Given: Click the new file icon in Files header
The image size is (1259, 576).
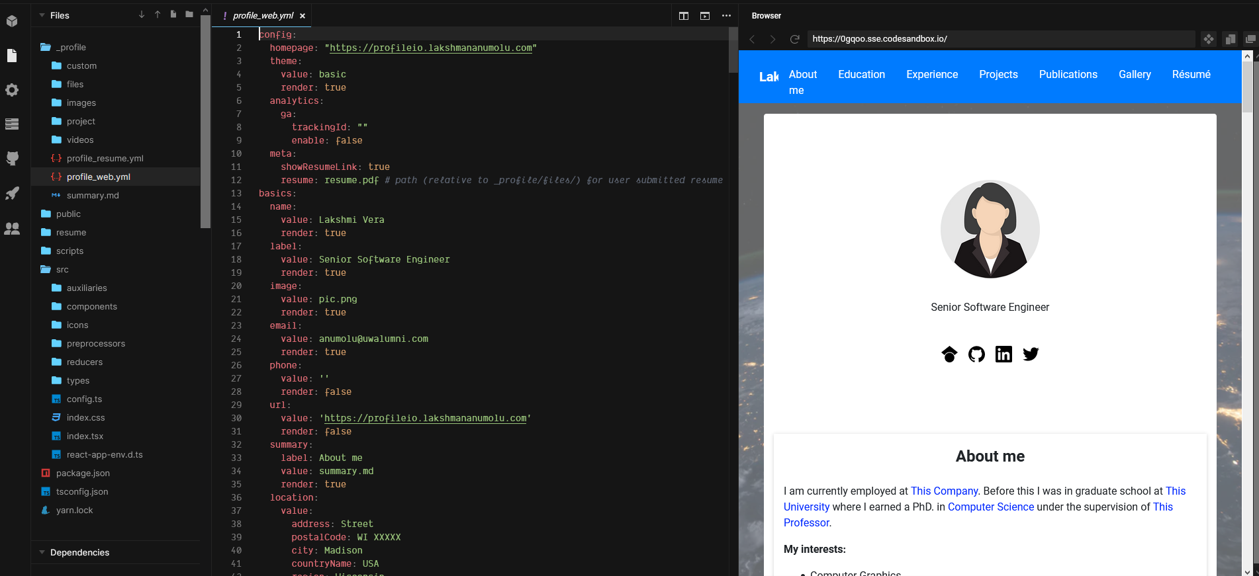Looking at the screenshot, I should (173, 15).
